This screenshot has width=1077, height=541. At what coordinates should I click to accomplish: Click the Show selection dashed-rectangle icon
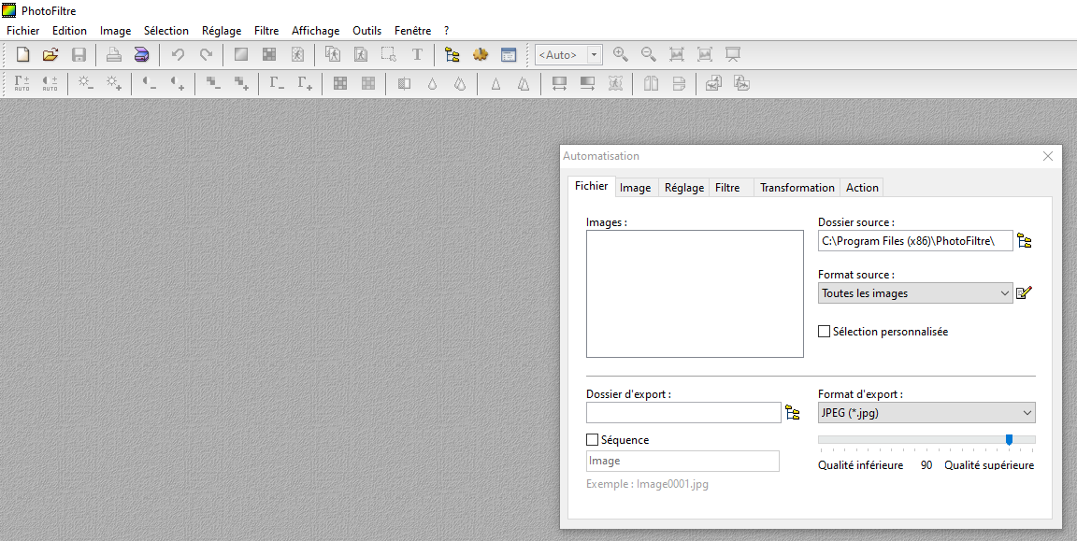point(389,55)
